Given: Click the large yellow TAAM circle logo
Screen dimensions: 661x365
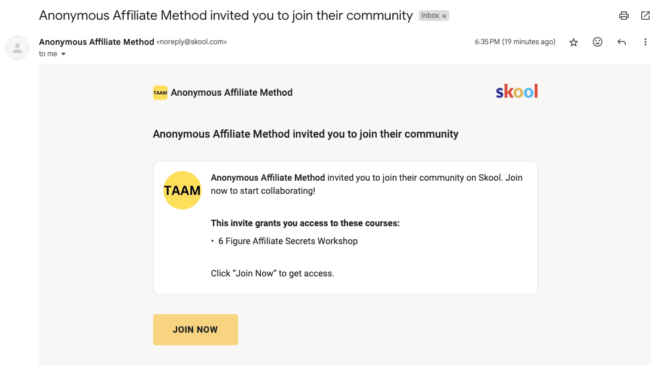Looking at the screenshot, I should 182,190.
